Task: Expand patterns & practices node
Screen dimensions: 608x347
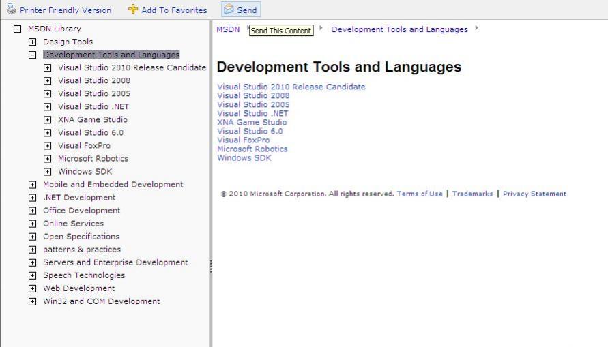Action: pyautogui.click(x=33, y=250)
